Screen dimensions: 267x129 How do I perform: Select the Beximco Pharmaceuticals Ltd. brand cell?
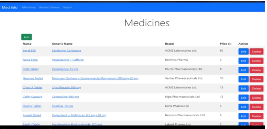point(185,115)
